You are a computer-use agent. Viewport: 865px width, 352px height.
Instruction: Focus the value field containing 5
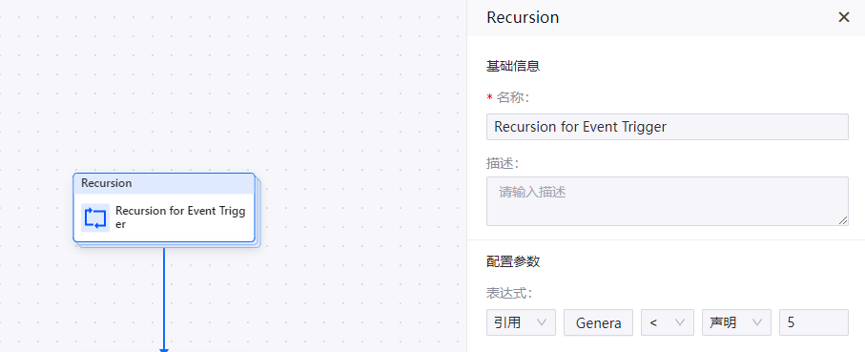click(814, 322)
